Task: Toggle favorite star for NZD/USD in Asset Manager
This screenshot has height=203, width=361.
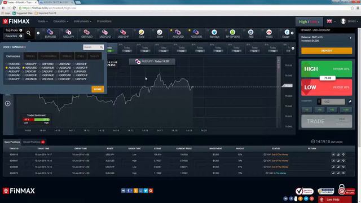Action: 24,68
